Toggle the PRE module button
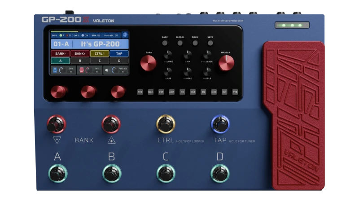The height and width of the screenshot is (202, 359). coord(140,92)
